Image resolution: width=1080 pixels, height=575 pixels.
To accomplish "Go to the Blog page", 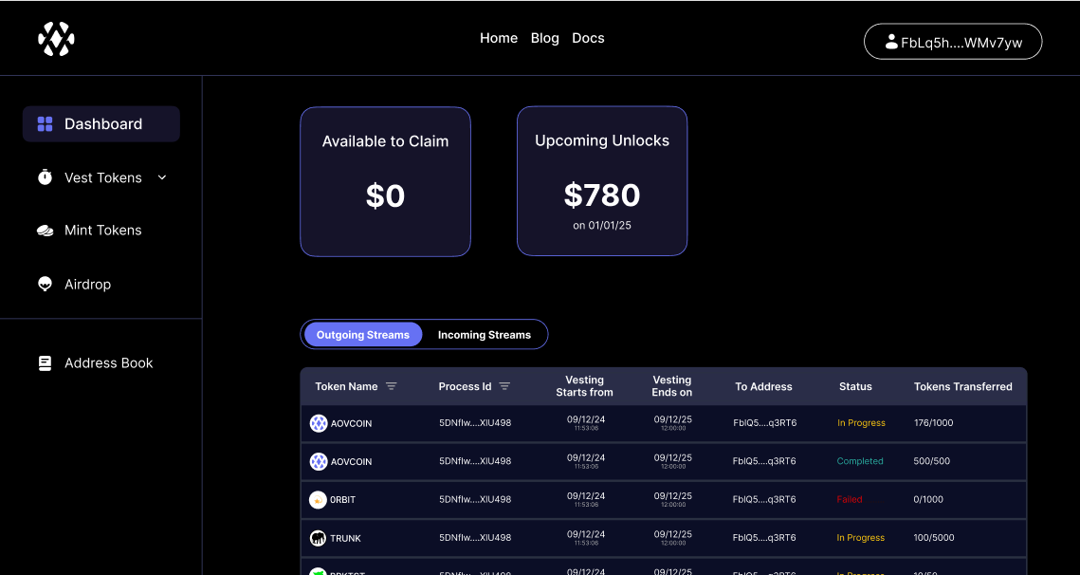I will coord(545,38).
